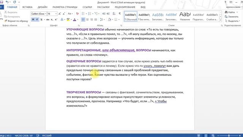Apply paragraph shading bucket

pyautogui.click(x=110, y=19)
